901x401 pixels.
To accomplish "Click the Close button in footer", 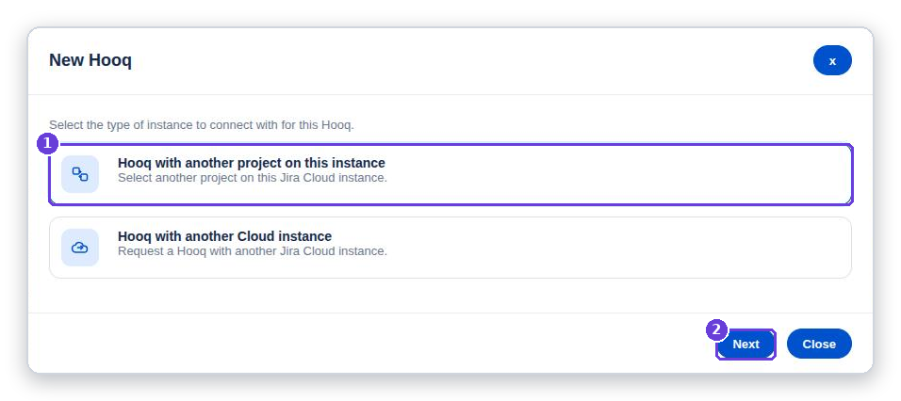I will pos(819,345).
